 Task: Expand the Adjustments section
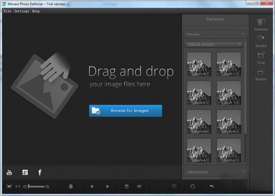(214, 172)
